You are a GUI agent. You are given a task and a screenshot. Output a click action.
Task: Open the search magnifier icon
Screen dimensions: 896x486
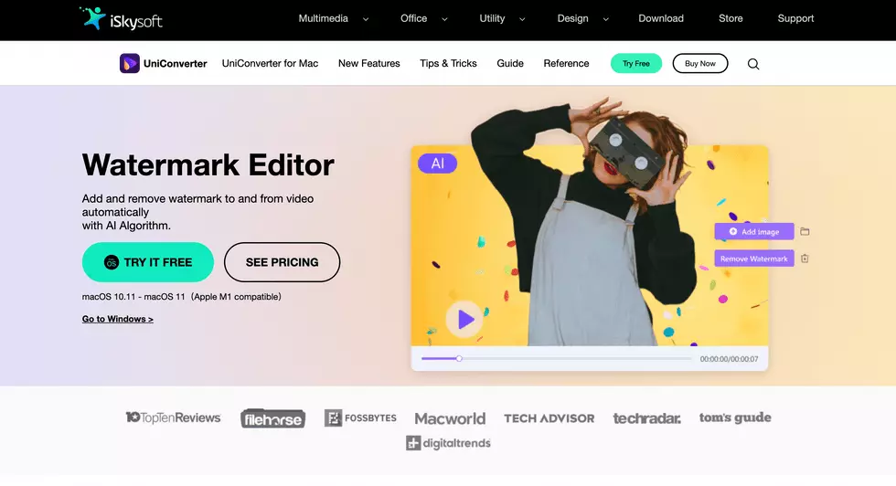tap(753, 64)
